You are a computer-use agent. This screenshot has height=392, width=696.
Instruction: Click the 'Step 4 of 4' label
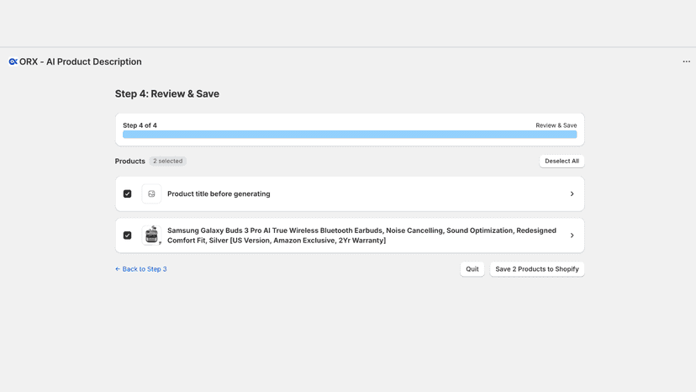[140, 125]
